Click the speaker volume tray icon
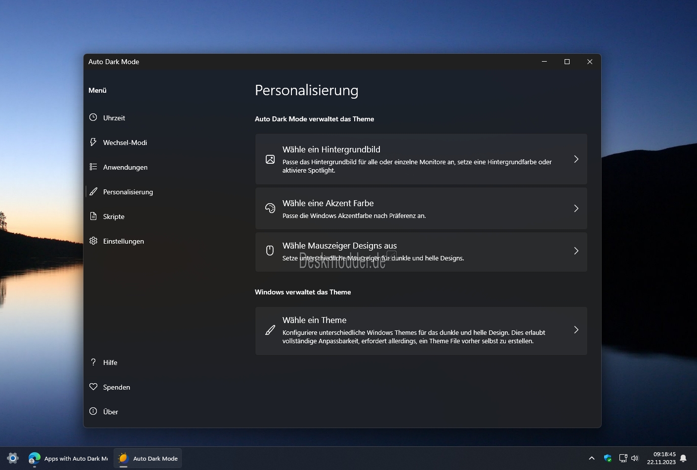 [635, 458]
